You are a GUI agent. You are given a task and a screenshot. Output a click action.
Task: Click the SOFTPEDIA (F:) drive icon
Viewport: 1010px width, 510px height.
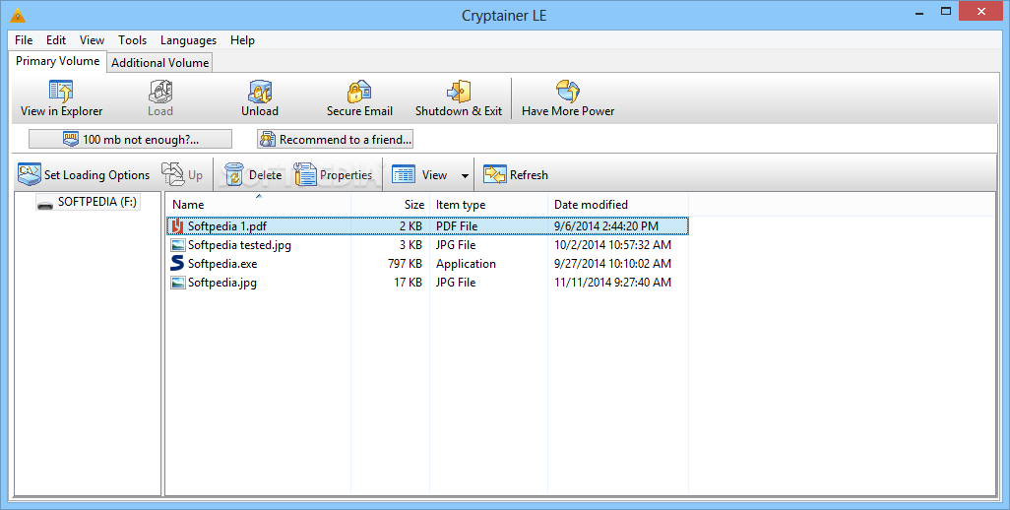point(45,204)
